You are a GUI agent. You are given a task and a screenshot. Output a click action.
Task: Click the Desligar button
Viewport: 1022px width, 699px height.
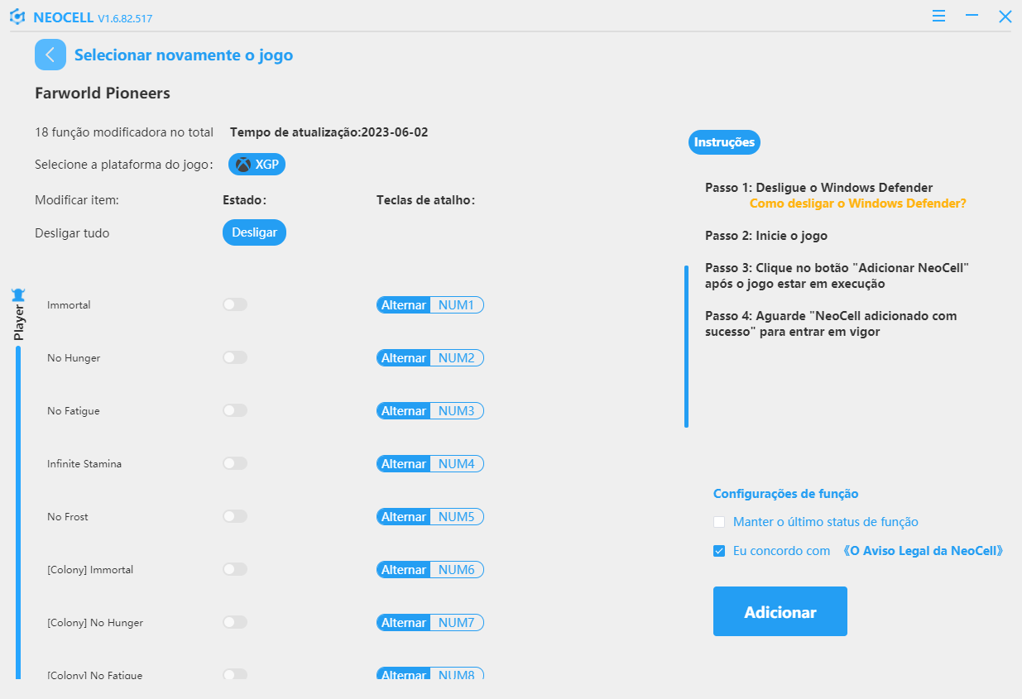pyautogui.click(x=255, y=232)
